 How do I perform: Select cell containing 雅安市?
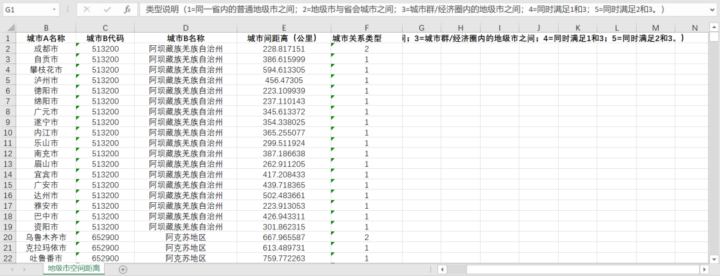47,206
